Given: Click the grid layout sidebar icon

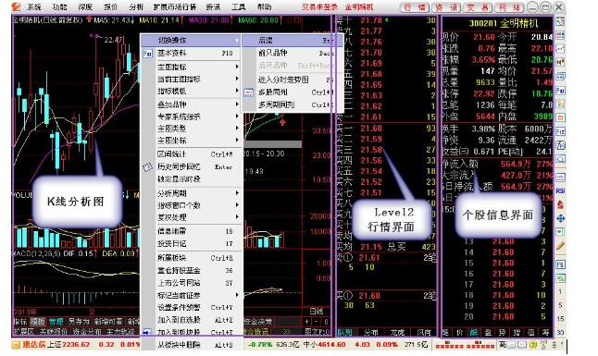Looking at the screenshot, I should coord(560,35).
